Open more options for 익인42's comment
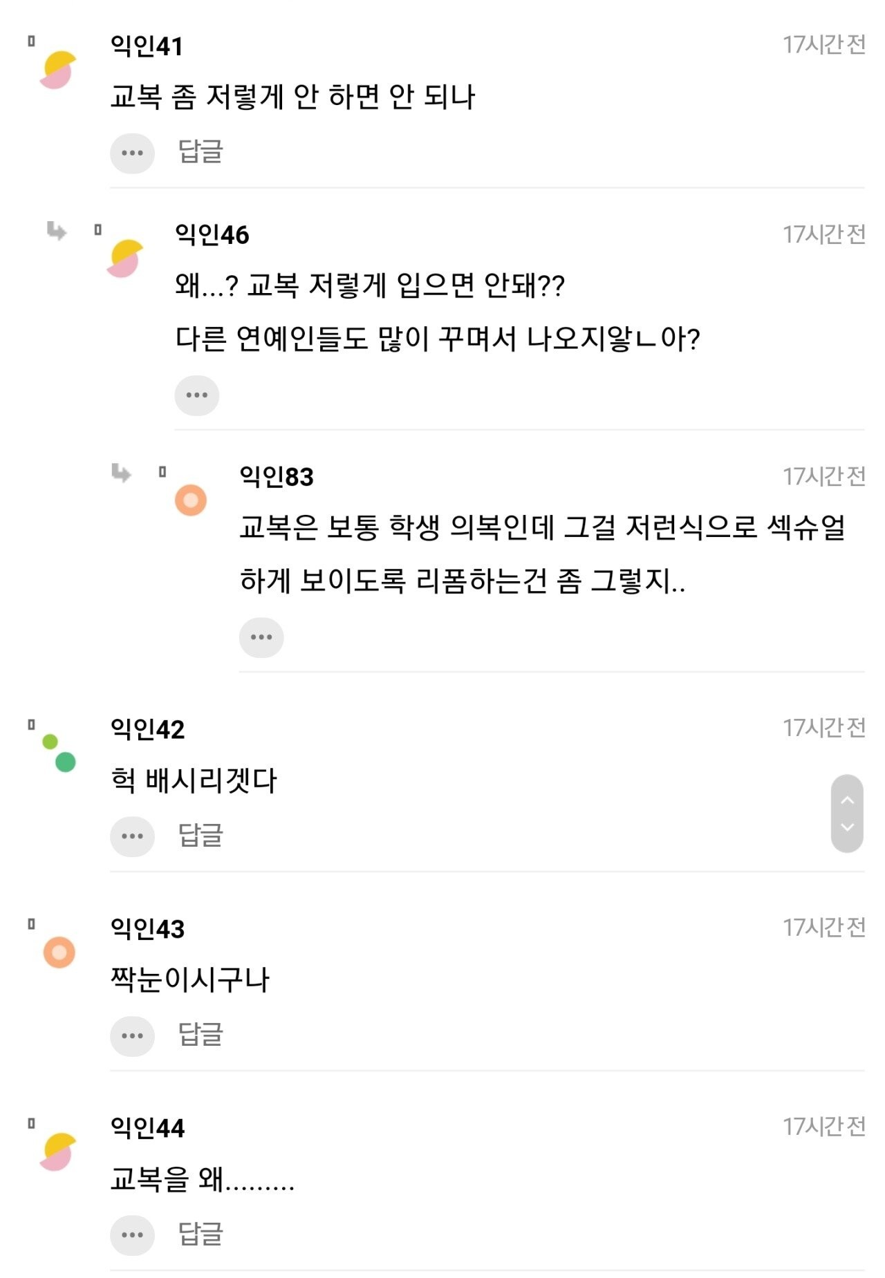 point(132,836)
